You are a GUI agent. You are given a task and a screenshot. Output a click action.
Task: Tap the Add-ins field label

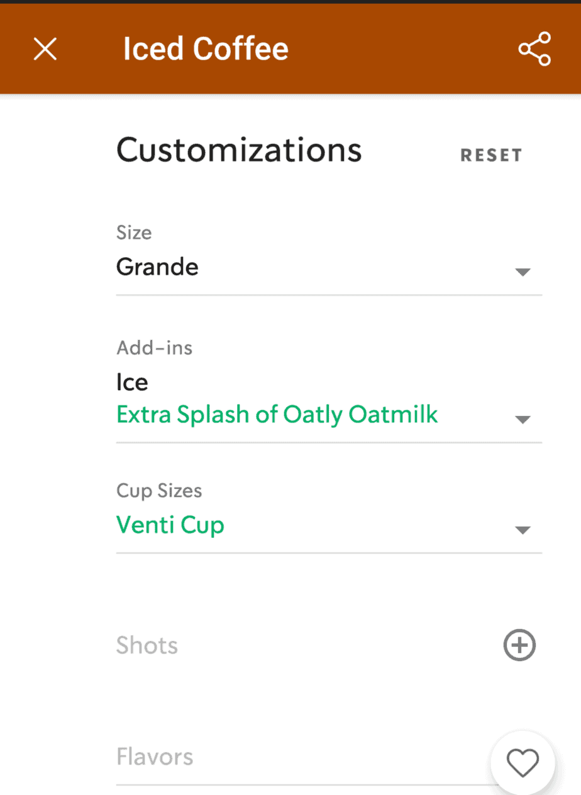(x=155, y=348)
